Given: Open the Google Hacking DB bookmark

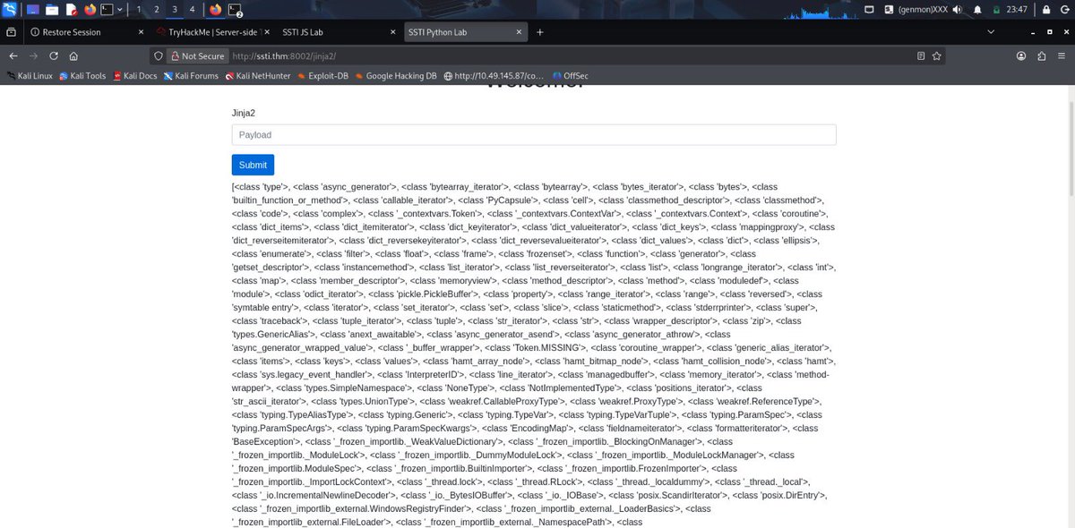Looking at the screenshot, I should 396,76.
